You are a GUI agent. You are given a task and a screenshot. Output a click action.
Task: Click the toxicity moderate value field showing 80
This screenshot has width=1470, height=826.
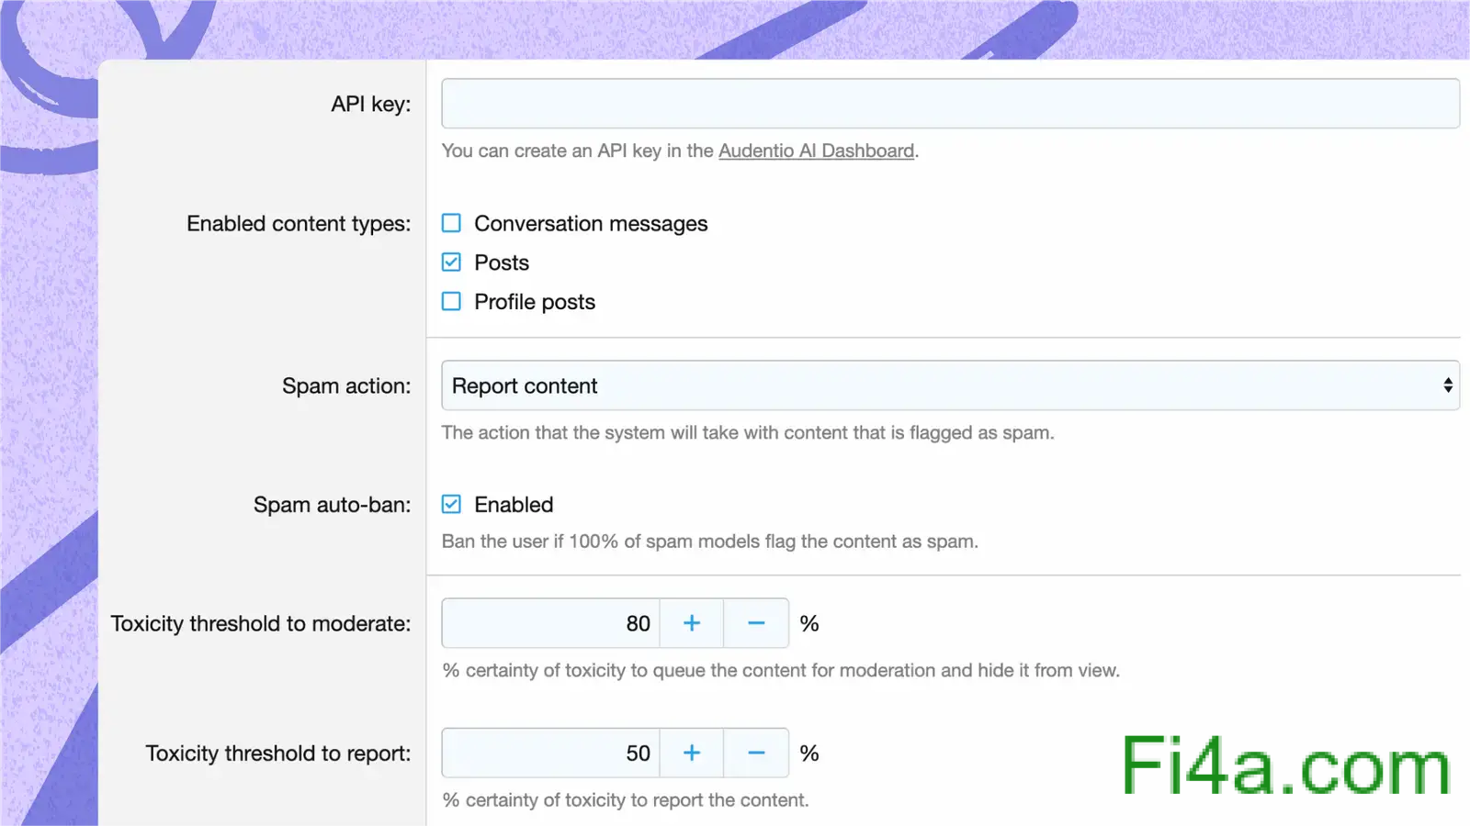[x=551, y=623]
